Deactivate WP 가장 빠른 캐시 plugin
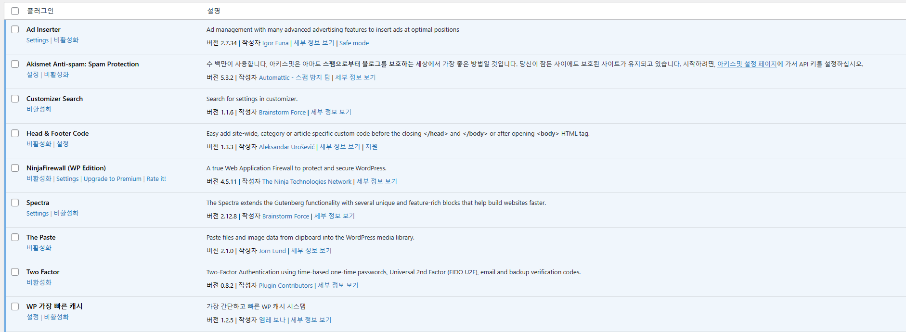The image size is (906, 332). pos(56,318)
